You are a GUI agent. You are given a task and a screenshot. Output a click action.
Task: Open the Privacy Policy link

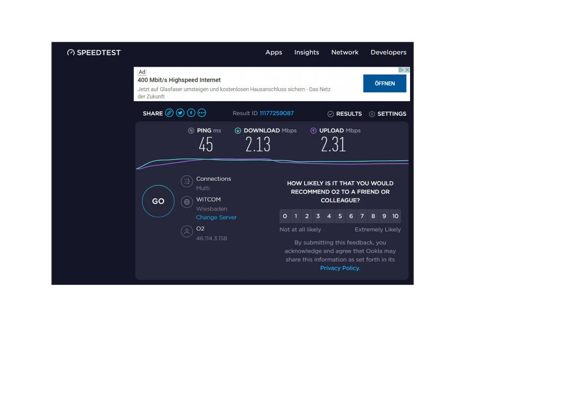340,268
